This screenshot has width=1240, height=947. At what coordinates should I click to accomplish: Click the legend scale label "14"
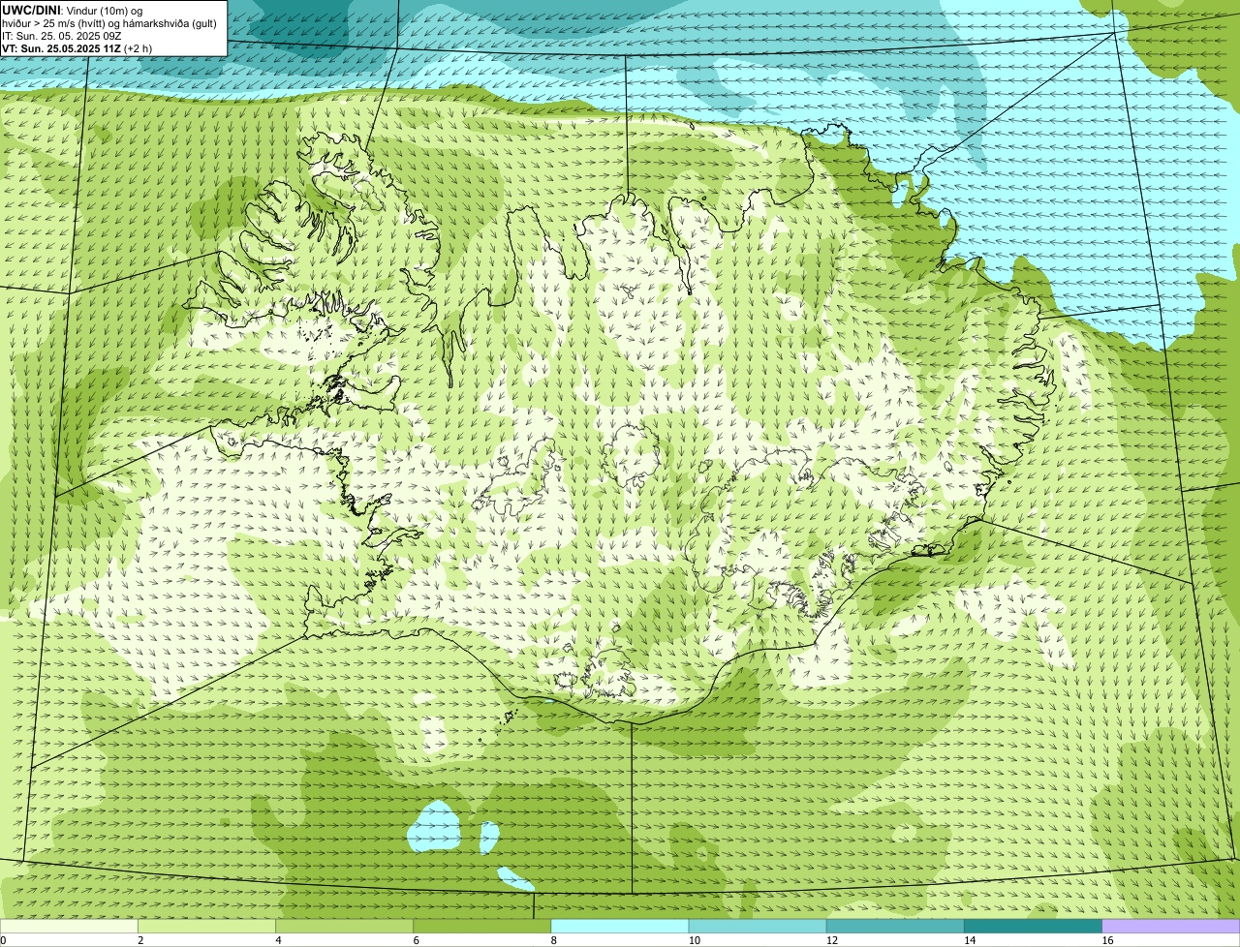(x=970, y=940)
